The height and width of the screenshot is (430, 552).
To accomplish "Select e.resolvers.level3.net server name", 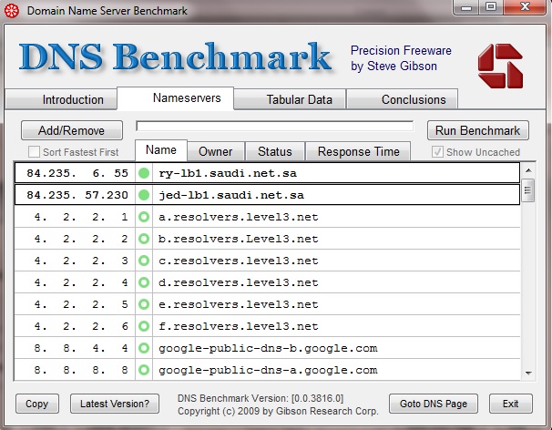I will tap(239, 304).
